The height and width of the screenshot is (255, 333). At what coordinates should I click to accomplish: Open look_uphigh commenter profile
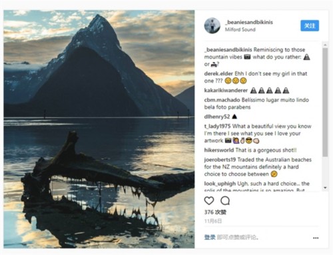coord(220,184)
